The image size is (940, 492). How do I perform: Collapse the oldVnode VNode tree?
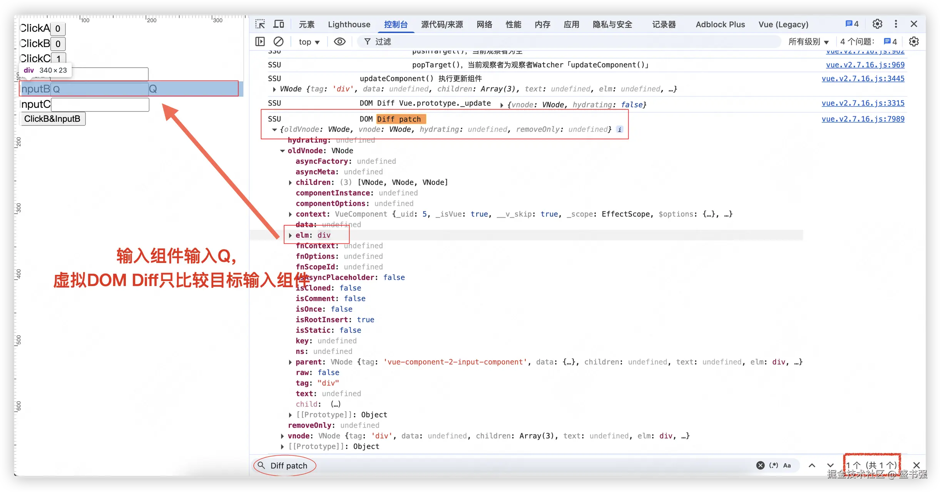pyautogui.click(x=283, y=151)
